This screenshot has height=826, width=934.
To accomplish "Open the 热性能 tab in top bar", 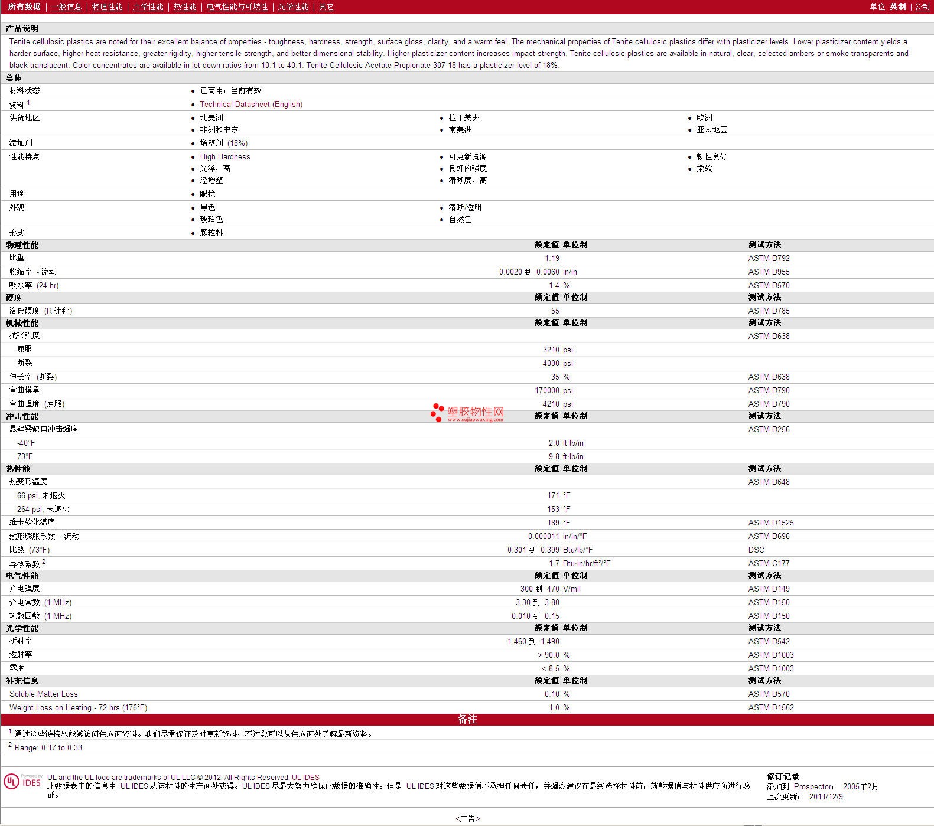I will 185,7.
